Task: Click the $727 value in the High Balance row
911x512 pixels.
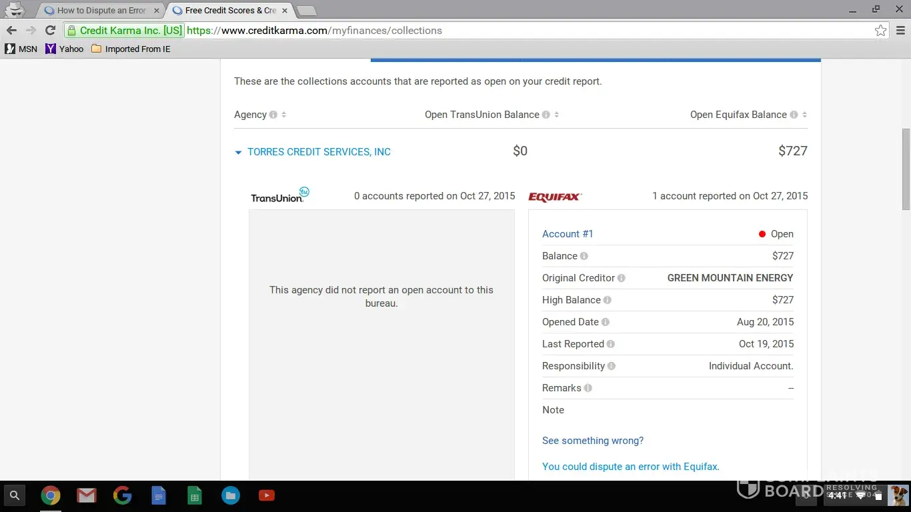Action: tap(783, 300)
